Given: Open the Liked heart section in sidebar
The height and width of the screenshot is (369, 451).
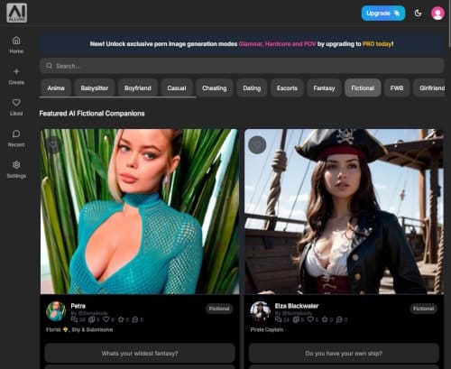Looking at the screenshot, I should tap(16, 107).
